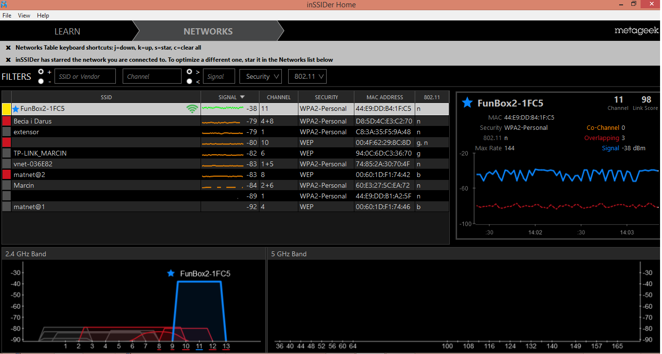Click the green Wi-Fi connected icon
Viewport: 662px width, 354px height.
[192, 109]
